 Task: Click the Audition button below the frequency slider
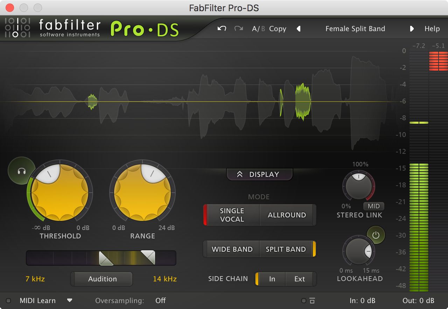click(x=101, y=279)
